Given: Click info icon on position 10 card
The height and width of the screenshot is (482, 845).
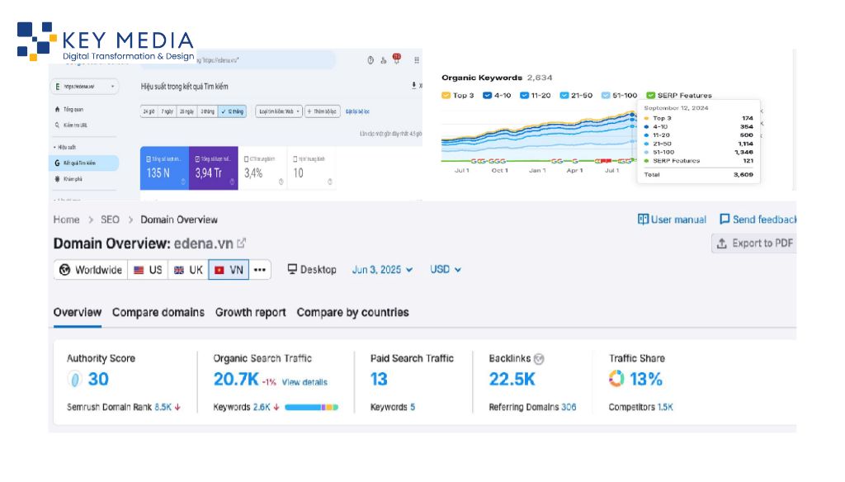Looking at the screenshot, I should point(330,182).
